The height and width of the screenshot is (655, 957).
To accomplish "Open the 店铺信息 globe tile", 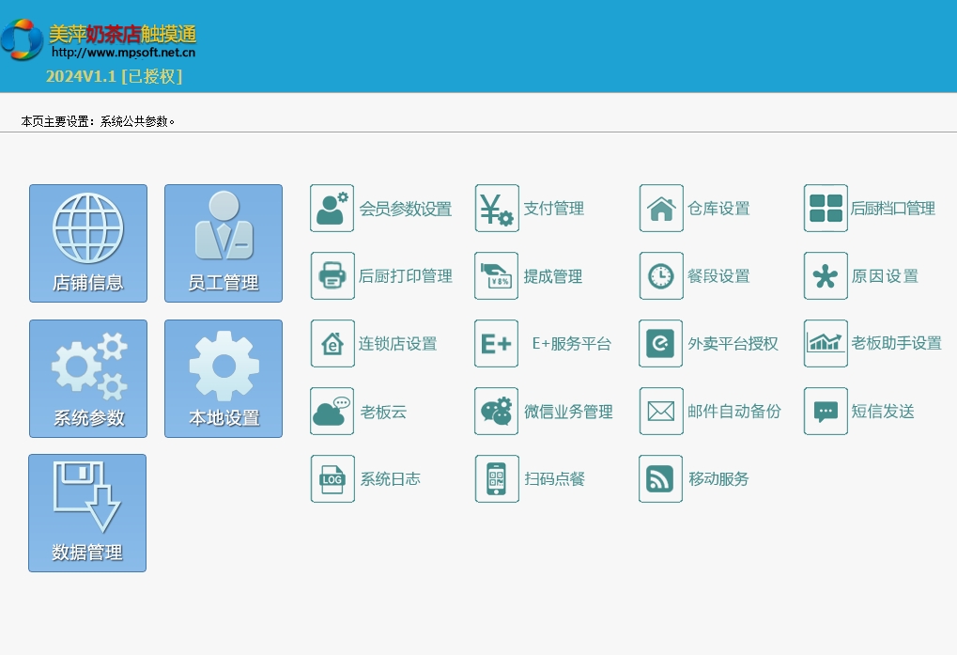I will coord(88,243).
